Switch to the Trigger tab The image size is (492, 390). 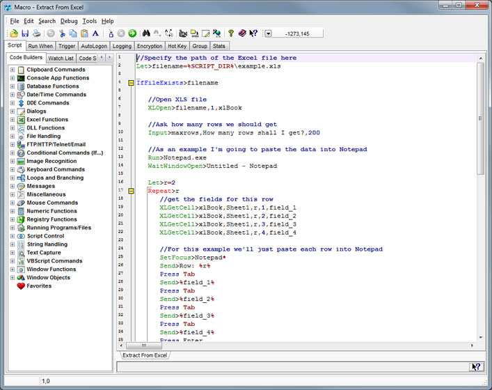pyautogui.click(x=67, y=46)
